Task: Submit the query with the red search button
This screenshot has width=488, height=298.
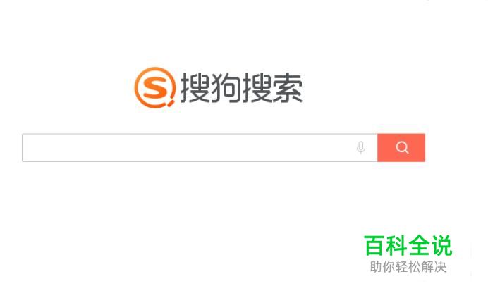Action: click(x=401, y=148)
